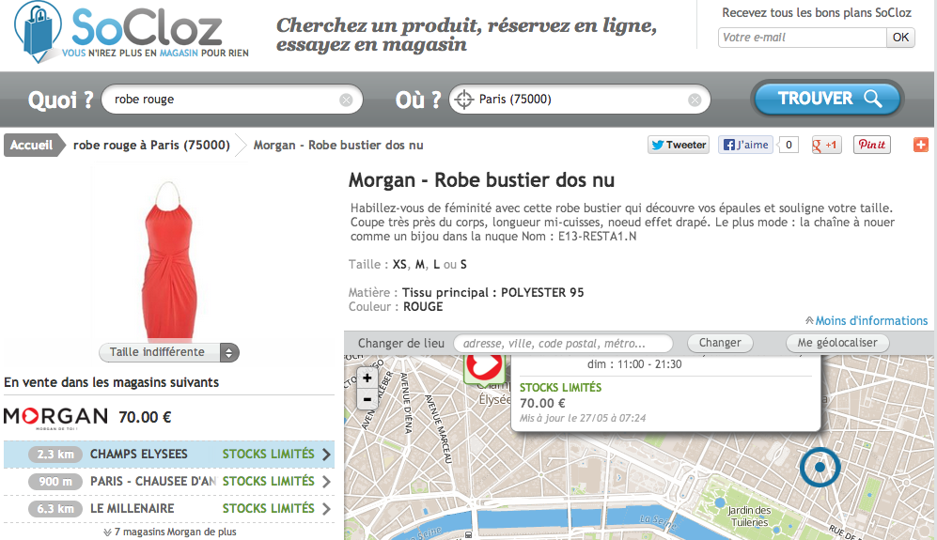Select the PARIS - CHAUSEE D'AN store row
The image size is (937, 540).
(169, 482)
